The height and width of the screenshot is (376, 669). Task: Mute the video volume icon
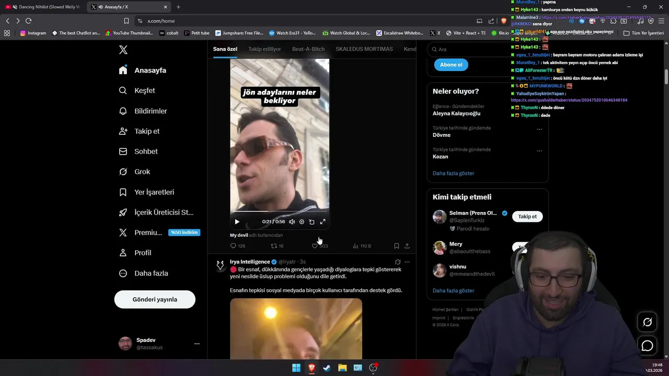click(292, 222)
